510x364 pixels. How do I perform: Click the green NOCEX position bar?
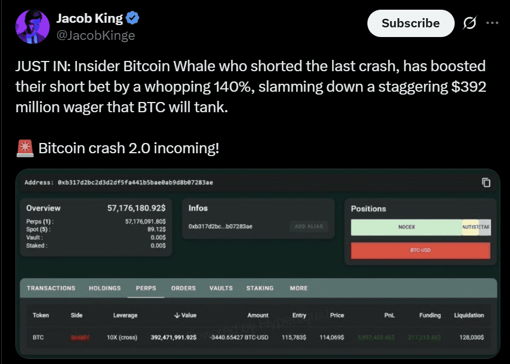tap(406, 227)
